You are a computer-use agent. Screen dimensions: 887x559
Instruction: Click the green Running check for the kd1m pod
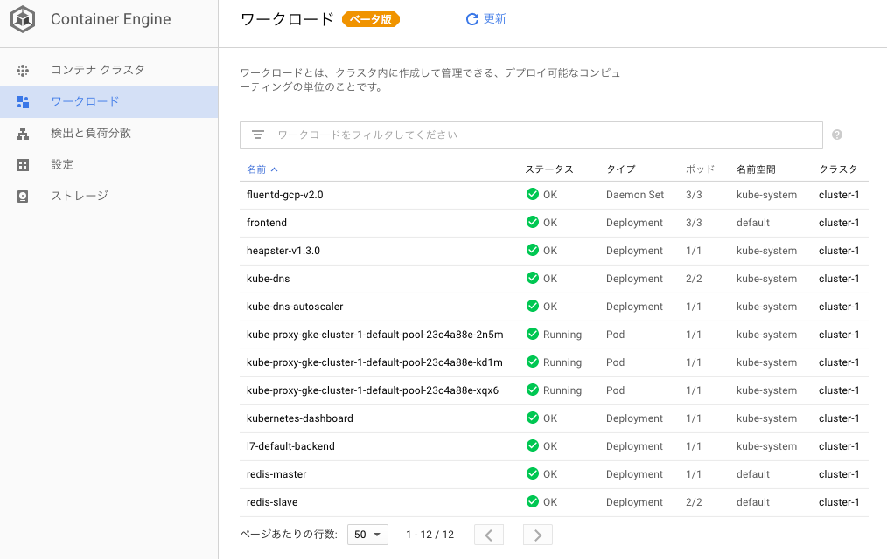point(533,362)
